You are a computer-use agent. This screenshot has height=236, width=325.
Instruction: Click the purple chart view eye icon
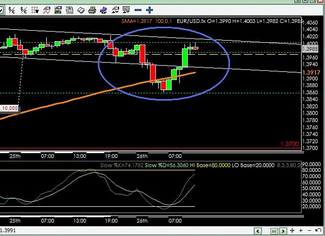point(103,10)
